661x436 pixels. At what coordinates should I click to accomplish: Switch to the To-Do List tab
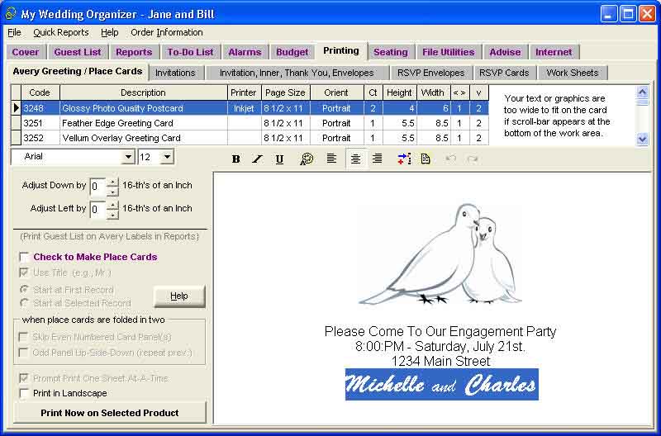point(190,52)
